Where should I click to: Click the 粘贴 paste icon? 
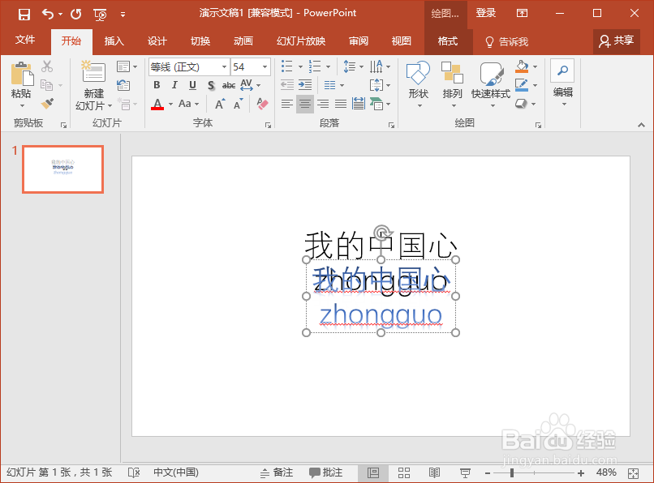(22, 74)
